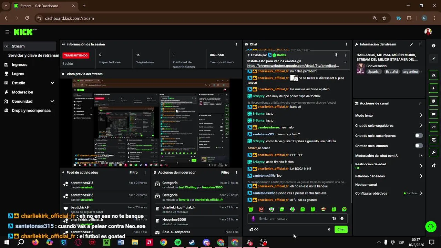
Task: Open Moderación del chat con IA external link
Action: [x=421, y=156]
